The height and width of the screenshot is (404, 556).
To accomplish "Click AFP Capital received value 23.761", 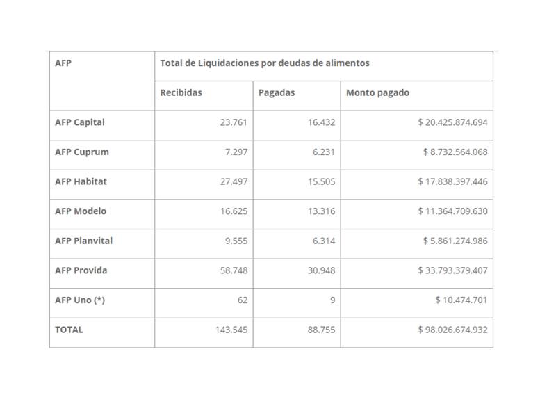I will 233,122.
